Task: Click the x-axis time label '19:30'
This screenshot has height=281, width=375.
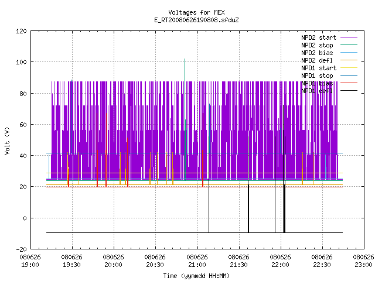Action: click(71, 265)
